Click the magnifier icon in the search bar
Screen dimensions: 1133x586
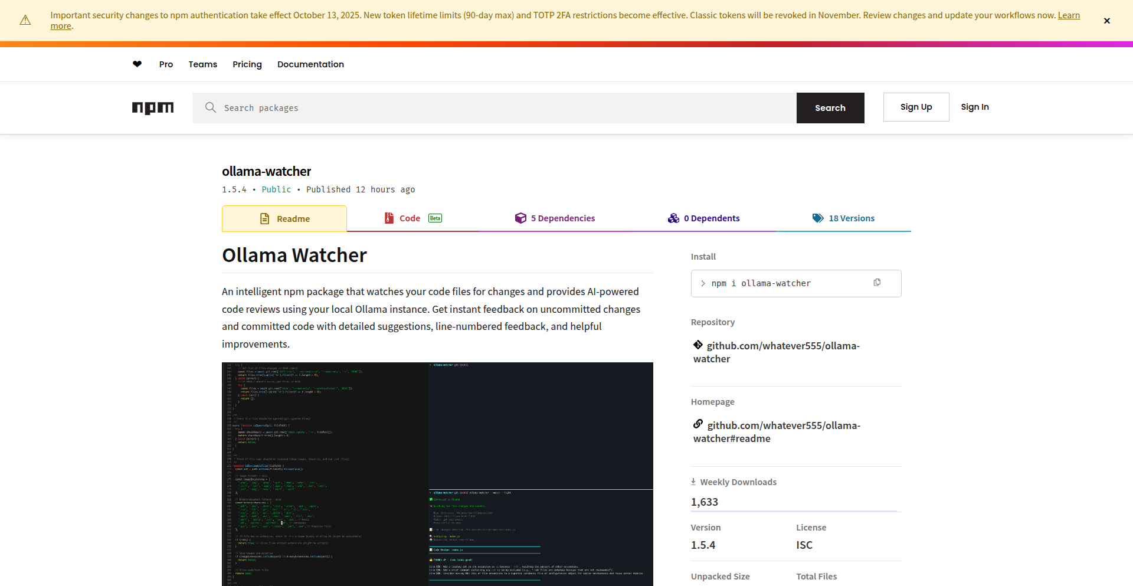[x=210, y=107]
